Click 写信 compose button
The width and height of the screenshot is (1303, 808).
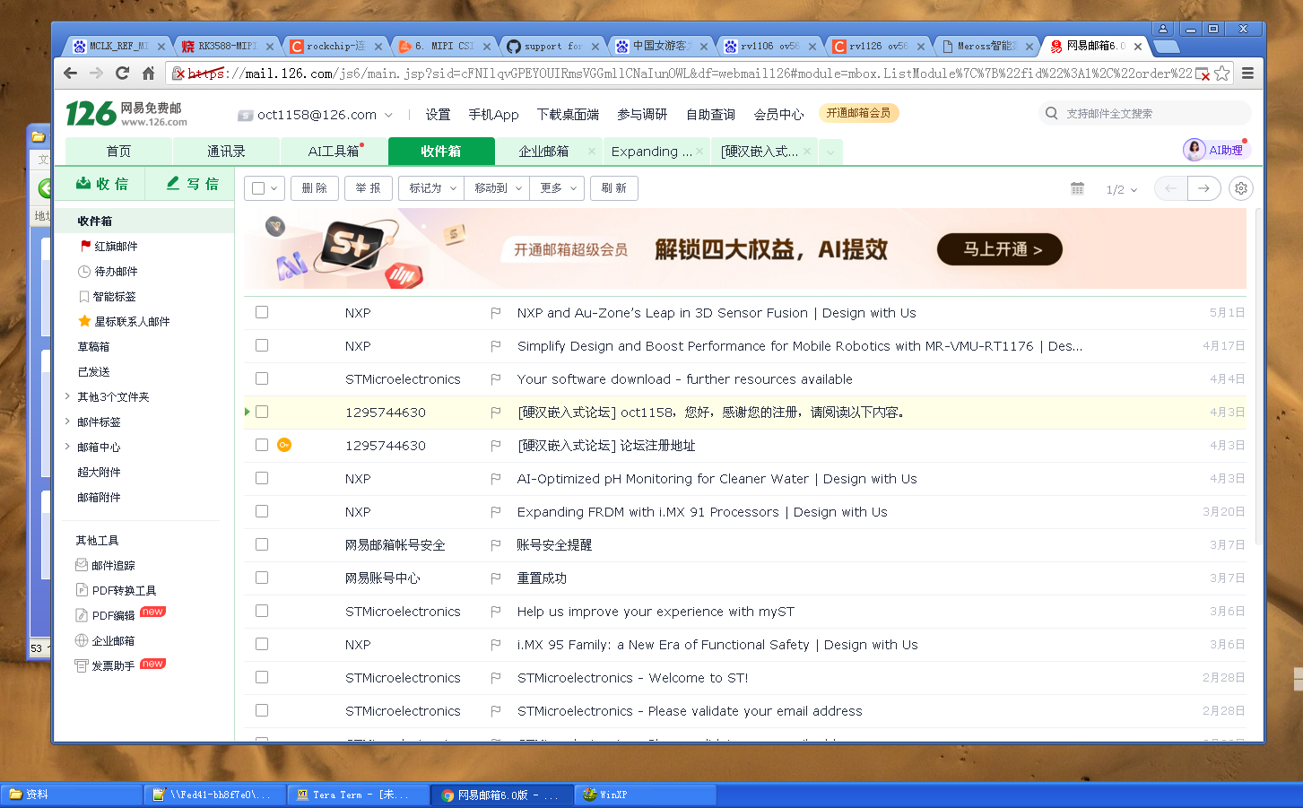[x=192, y=184]
